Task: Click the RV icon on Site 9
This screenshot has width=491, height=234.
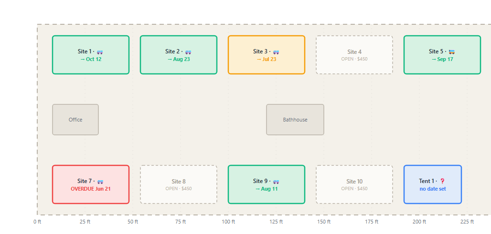Action: click(276, 182)
